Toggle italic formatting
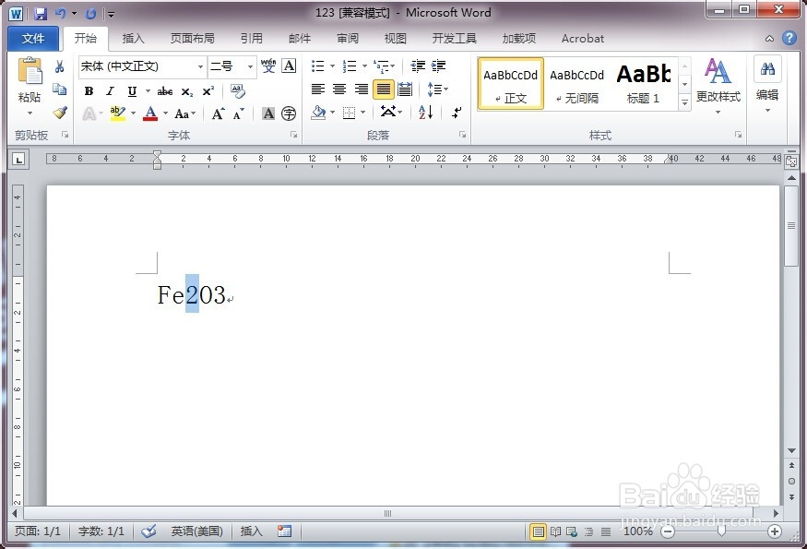Viewport: 807px width, 549px height. click(x=110, y=91)
